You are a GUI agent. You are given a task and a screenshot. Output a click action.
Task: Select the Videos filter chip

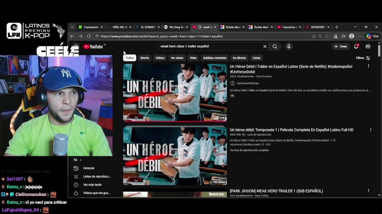(x=160, y=58)
